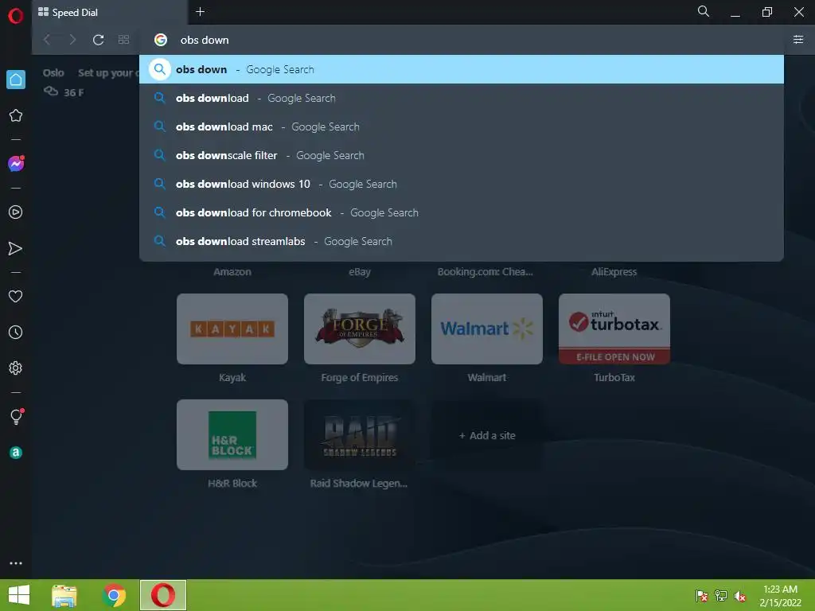
Task: Select the Speed Dial tab
Action: pyautogui.click(x=109, y=13)
